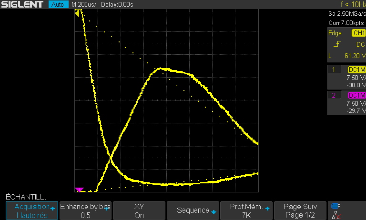Click the Auto trigger mode indicator

tap(58, 4)
